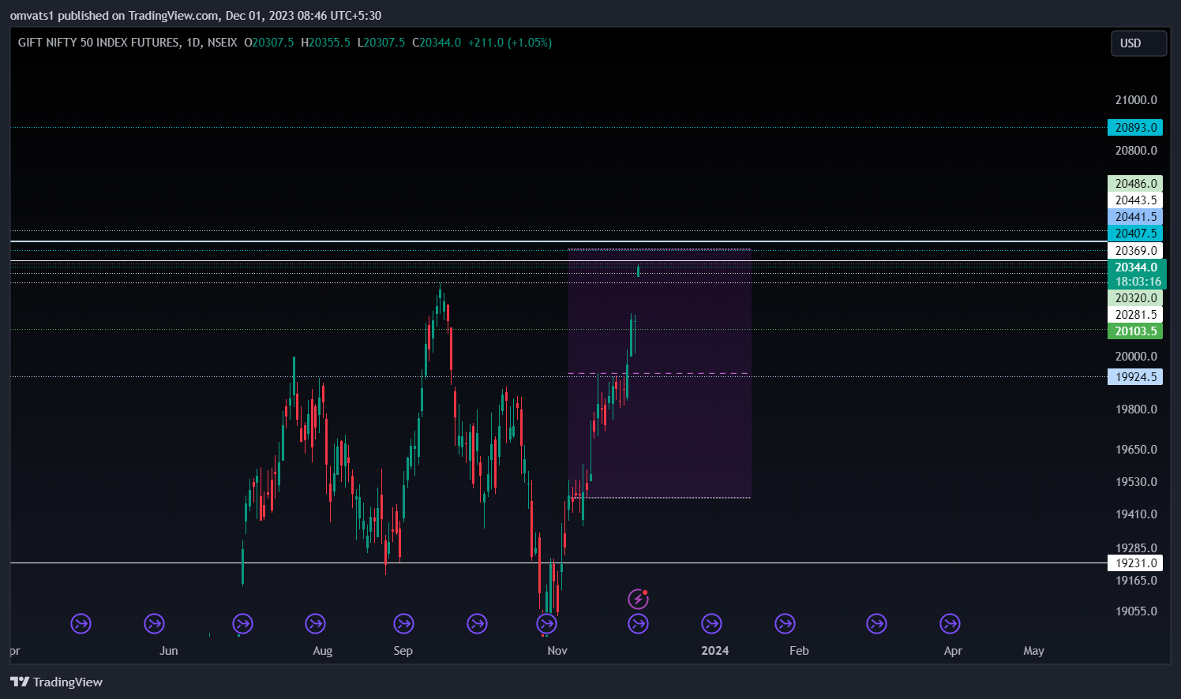Screen dimensions: 1181x699
Task: Click the Feb label on time axis
Action: (x=799, y=650)
